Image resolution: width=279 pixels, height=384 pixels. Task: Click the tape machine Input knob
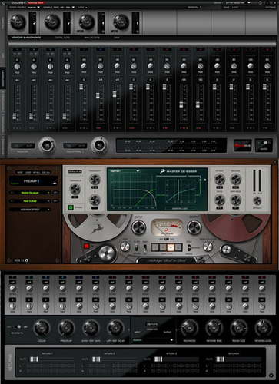point(138,227)
